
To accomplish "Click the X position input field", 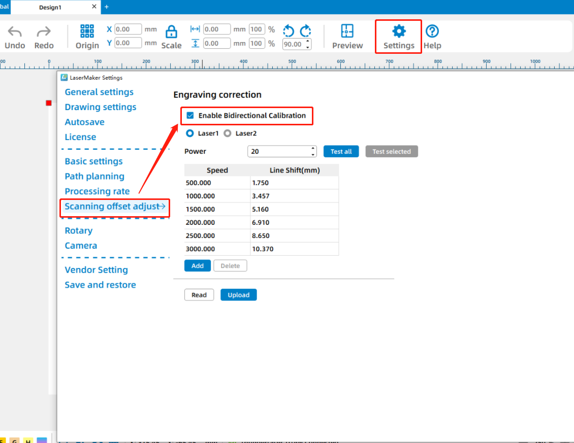I will 128,29.
